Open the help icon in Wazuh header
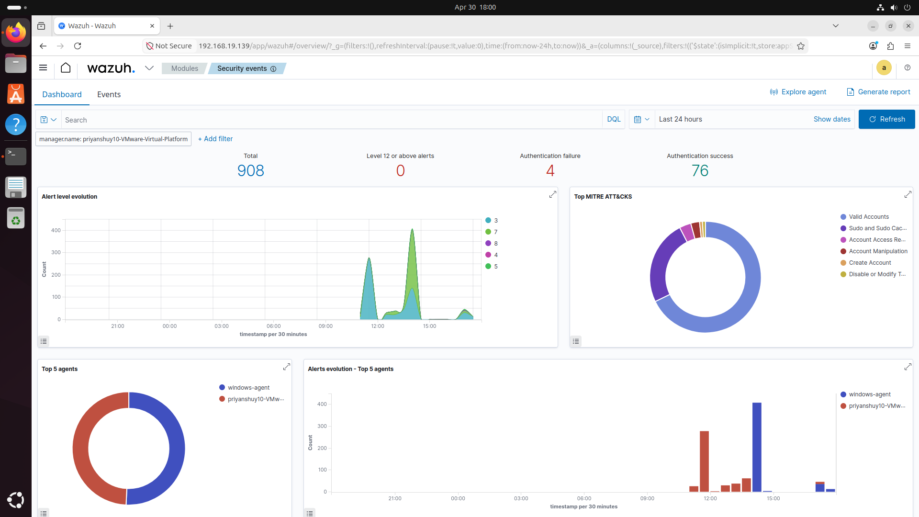 (908, 68)
